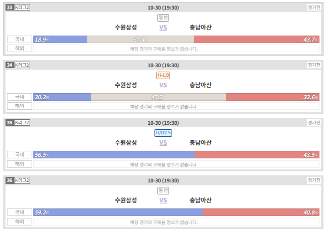This screenshot has height=232, width=325.
Task: Open the VS link in match 35
Action: pos(163,143)
